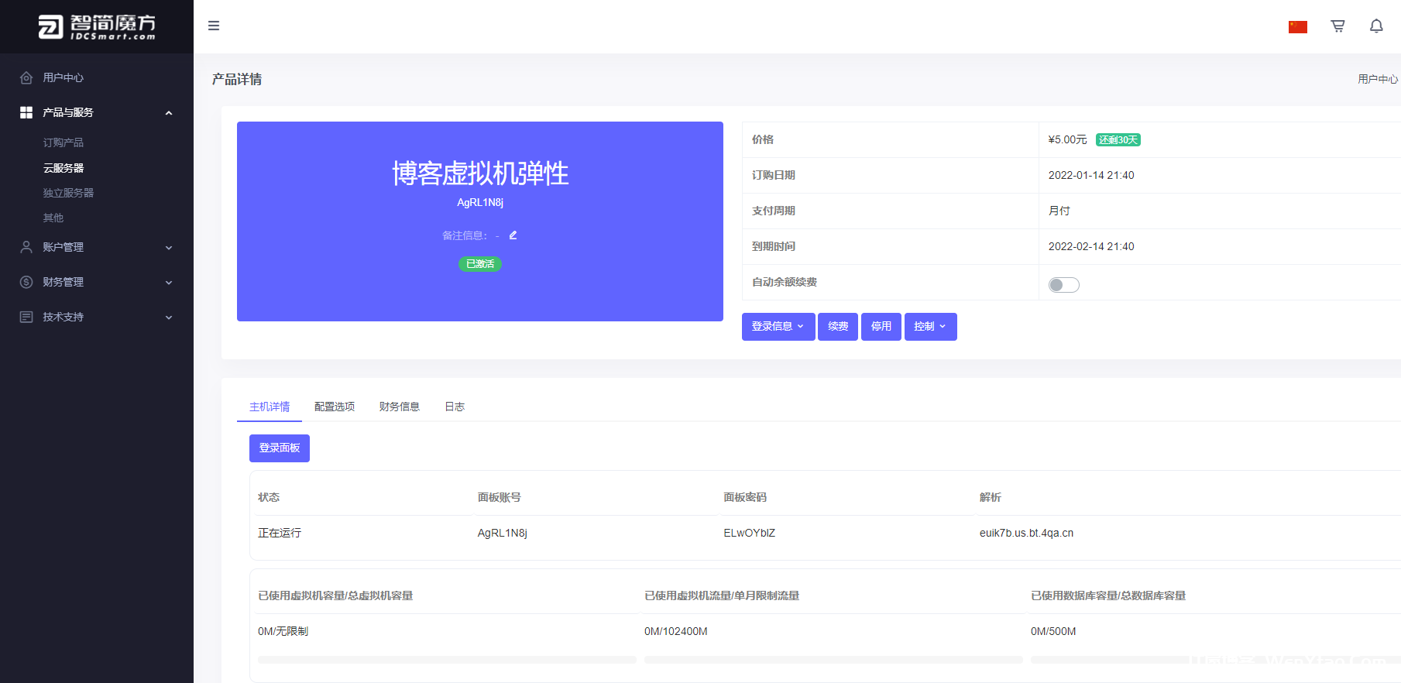The image size is (1401, 683).
Task: Open the shopping cart icon
Action: (1337, 26)
